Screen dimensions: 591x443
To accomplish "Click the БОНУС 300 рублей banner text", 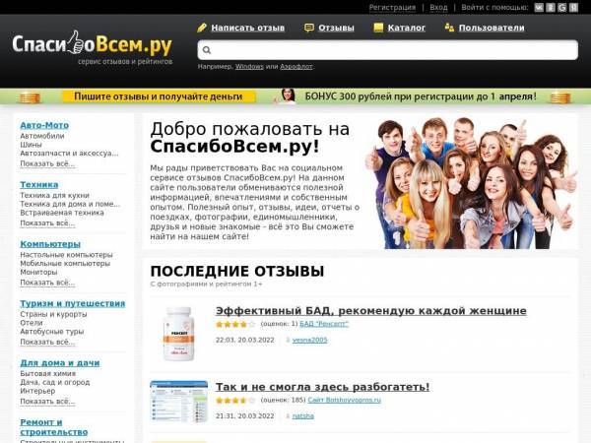I will click(421, 96).
